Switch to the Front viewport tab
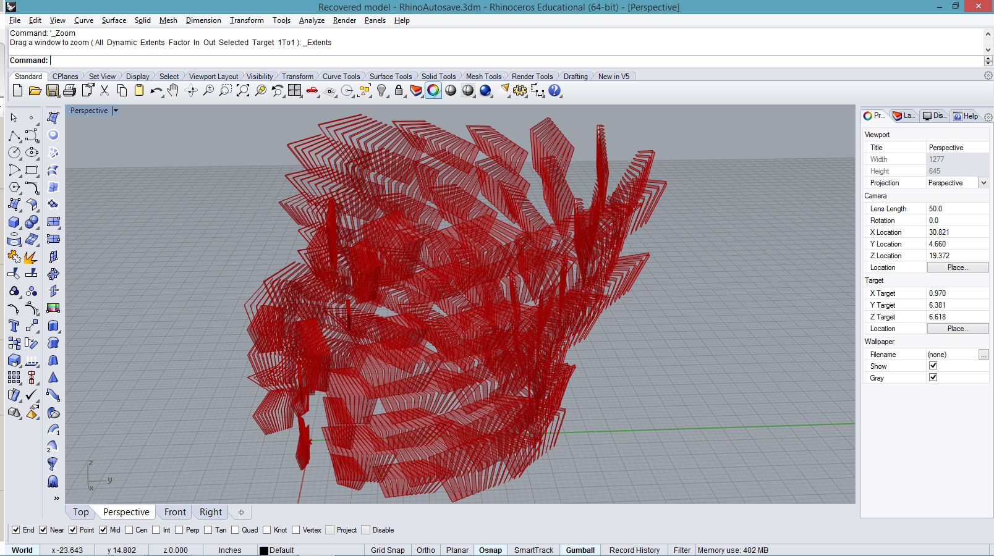This screenshot has width=994, height=556. (175, 512)
